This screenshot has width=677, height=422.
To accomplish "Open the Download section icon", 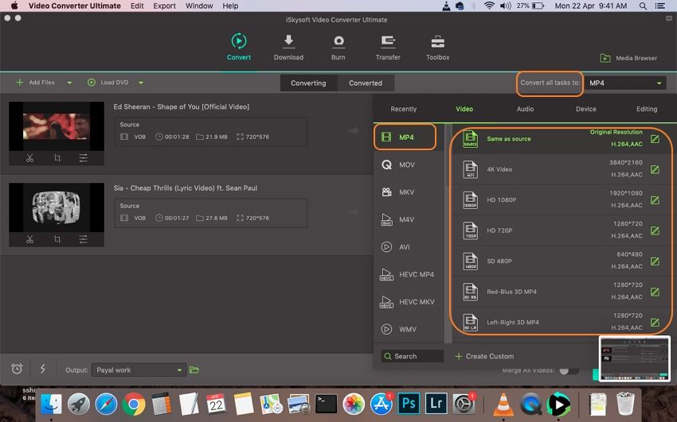I will 288,42.
